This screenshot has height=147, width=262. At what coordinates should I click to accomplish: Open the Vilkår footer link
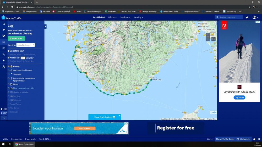pyautogui.click(x=5, y=139)
